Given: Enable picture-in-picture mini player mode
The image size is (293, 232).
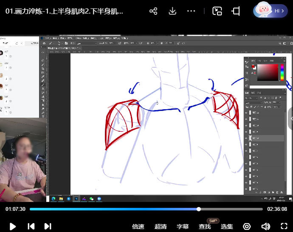Looking at the screenshot, I should point(217,11).
